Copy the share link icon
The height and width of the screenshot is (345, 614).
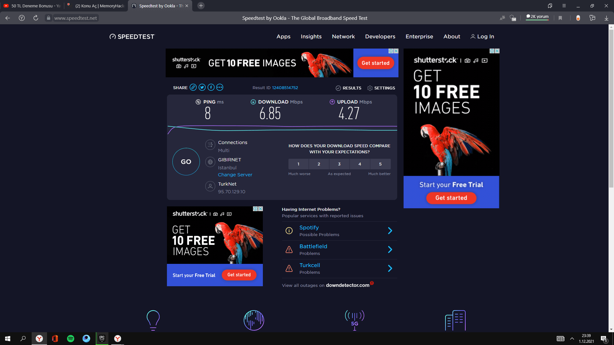pos(193,88)
